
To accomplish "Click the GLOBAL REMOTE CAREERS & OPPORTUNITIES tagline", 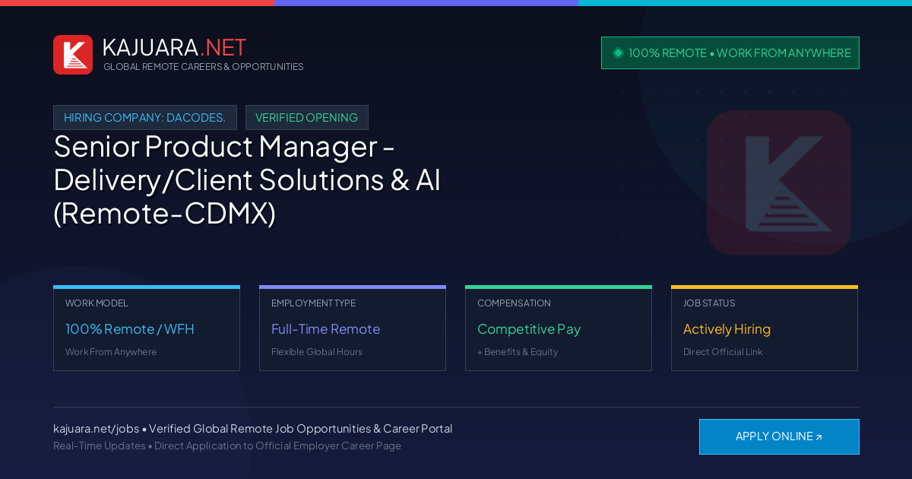I will pos(203,67).
